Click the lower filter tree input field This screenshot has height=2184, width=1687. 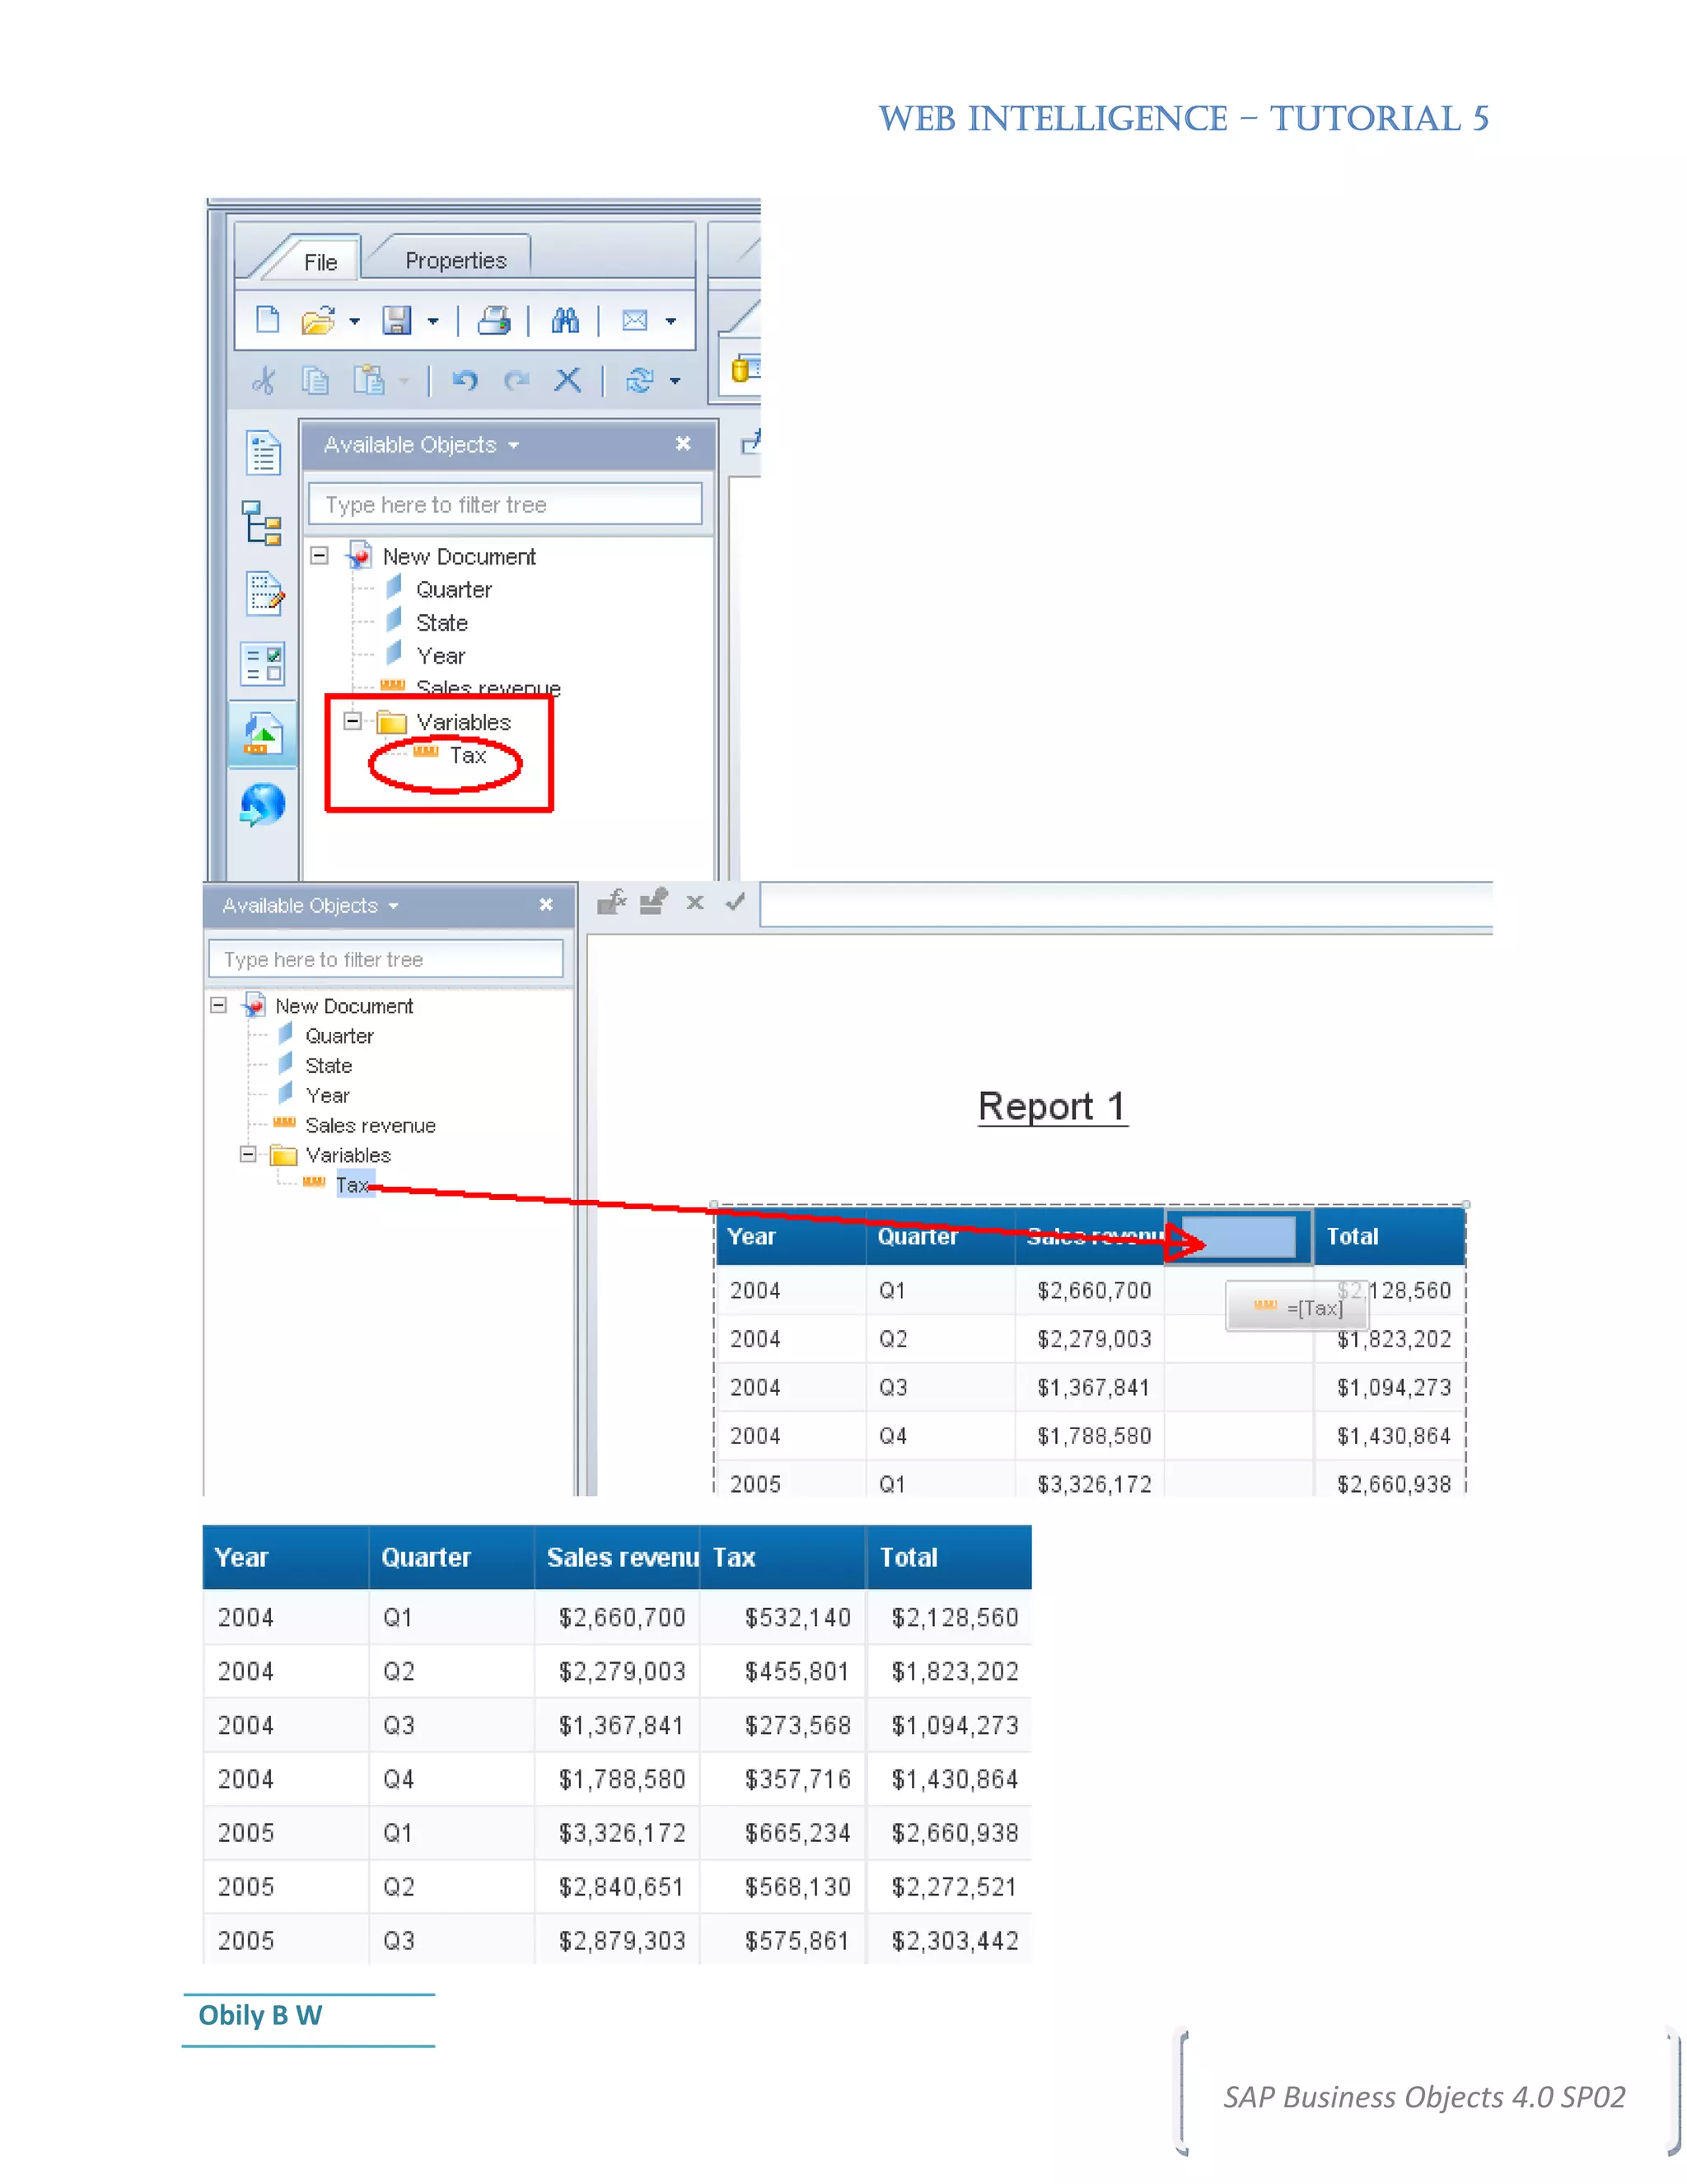point(386,959)
